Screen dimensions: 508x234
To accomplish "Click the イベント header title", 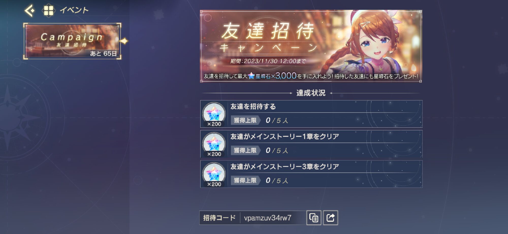I will [x=74, y=10].
